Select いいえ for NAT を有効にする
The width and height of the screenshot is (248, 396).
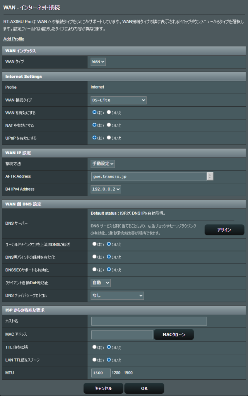pos(109,125)
